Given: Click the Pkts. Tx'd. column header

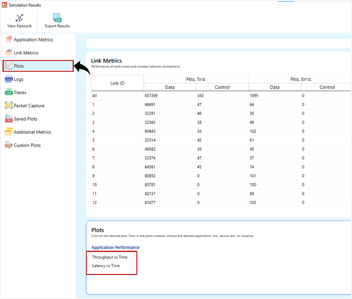Looking at the screenshot, I should (x=196, y=79).
